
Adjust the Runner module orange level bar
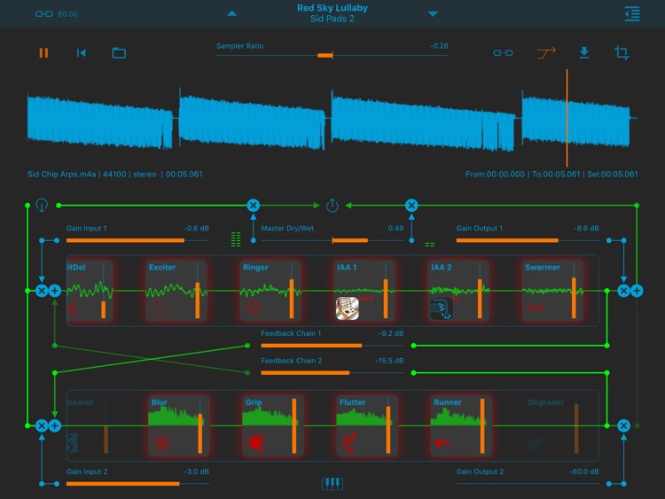click(482, 425)
